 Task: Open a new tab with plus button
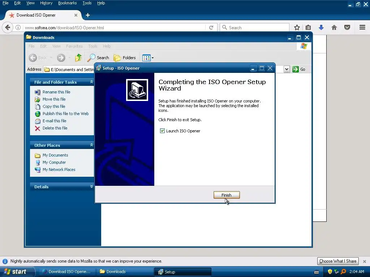click(88, 15)
